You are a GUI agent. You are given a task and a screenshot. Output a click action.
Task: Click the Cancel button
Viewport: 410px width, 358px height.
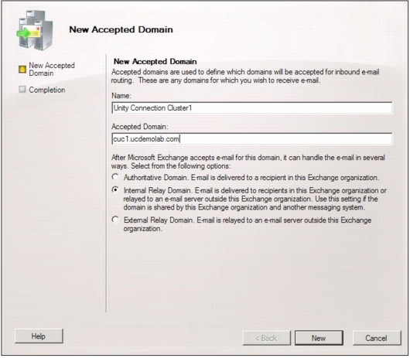pyautogui.click(x=377, y=338)
